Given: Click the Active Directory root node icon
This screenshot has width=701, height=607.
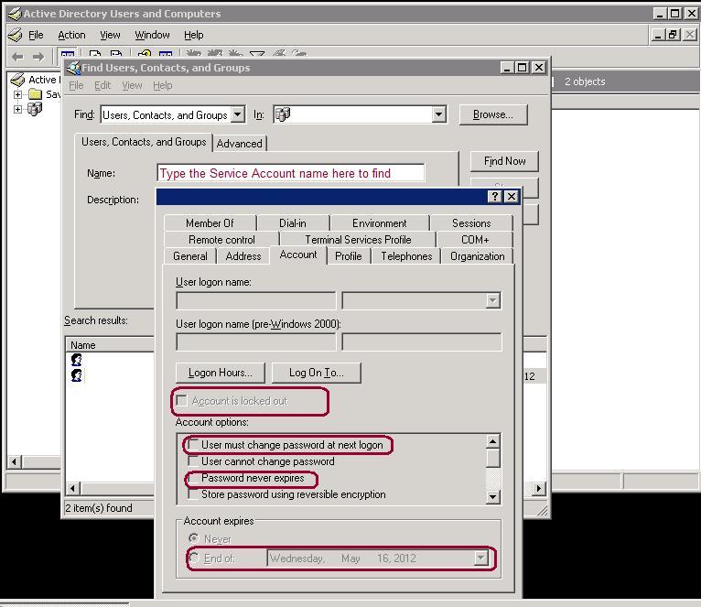Looking at the screenshot, I should pos(17,81).
